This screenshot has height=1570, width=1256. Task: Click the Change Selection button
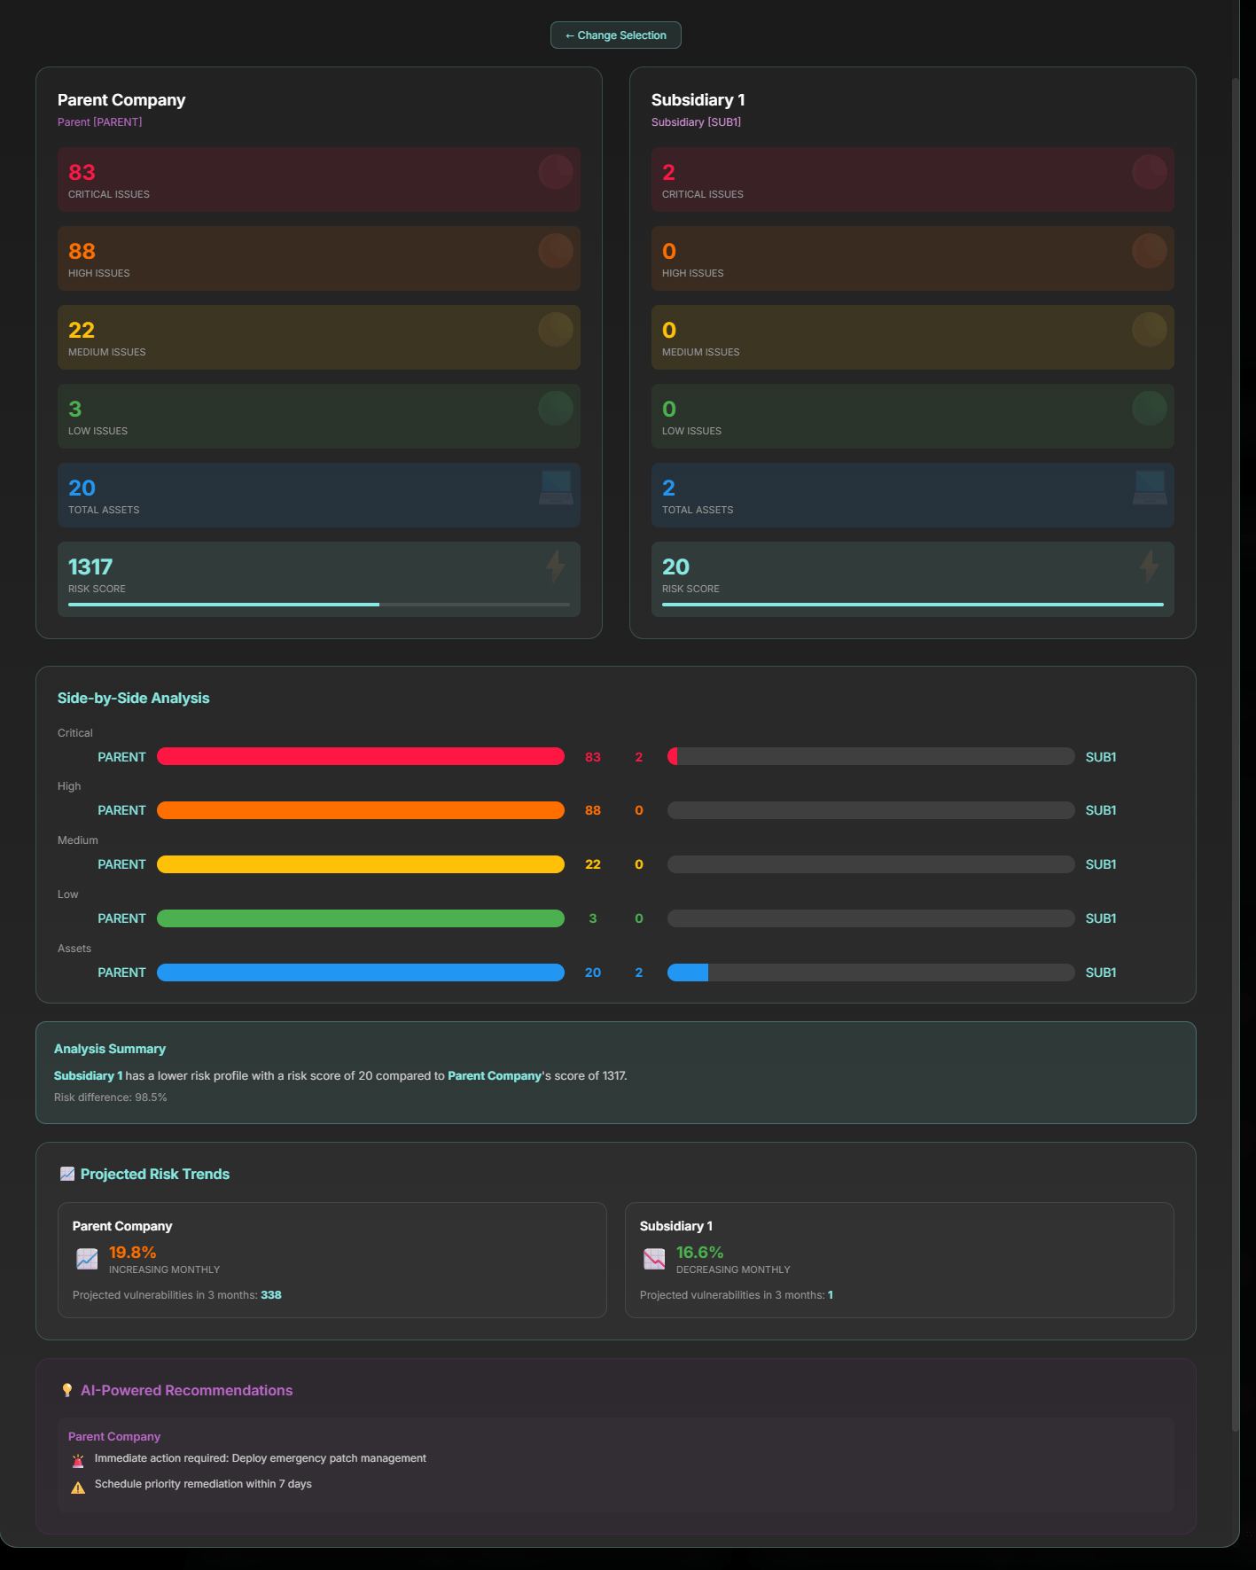tap(615, 35)
